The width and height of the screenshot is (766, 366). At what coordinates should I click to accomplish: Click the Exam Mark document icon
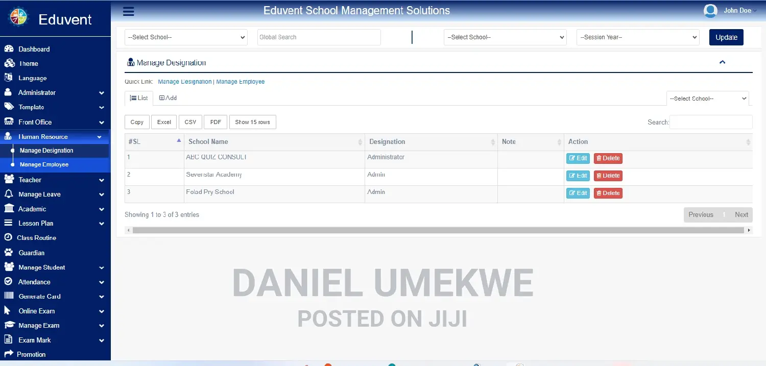point(8,340)
